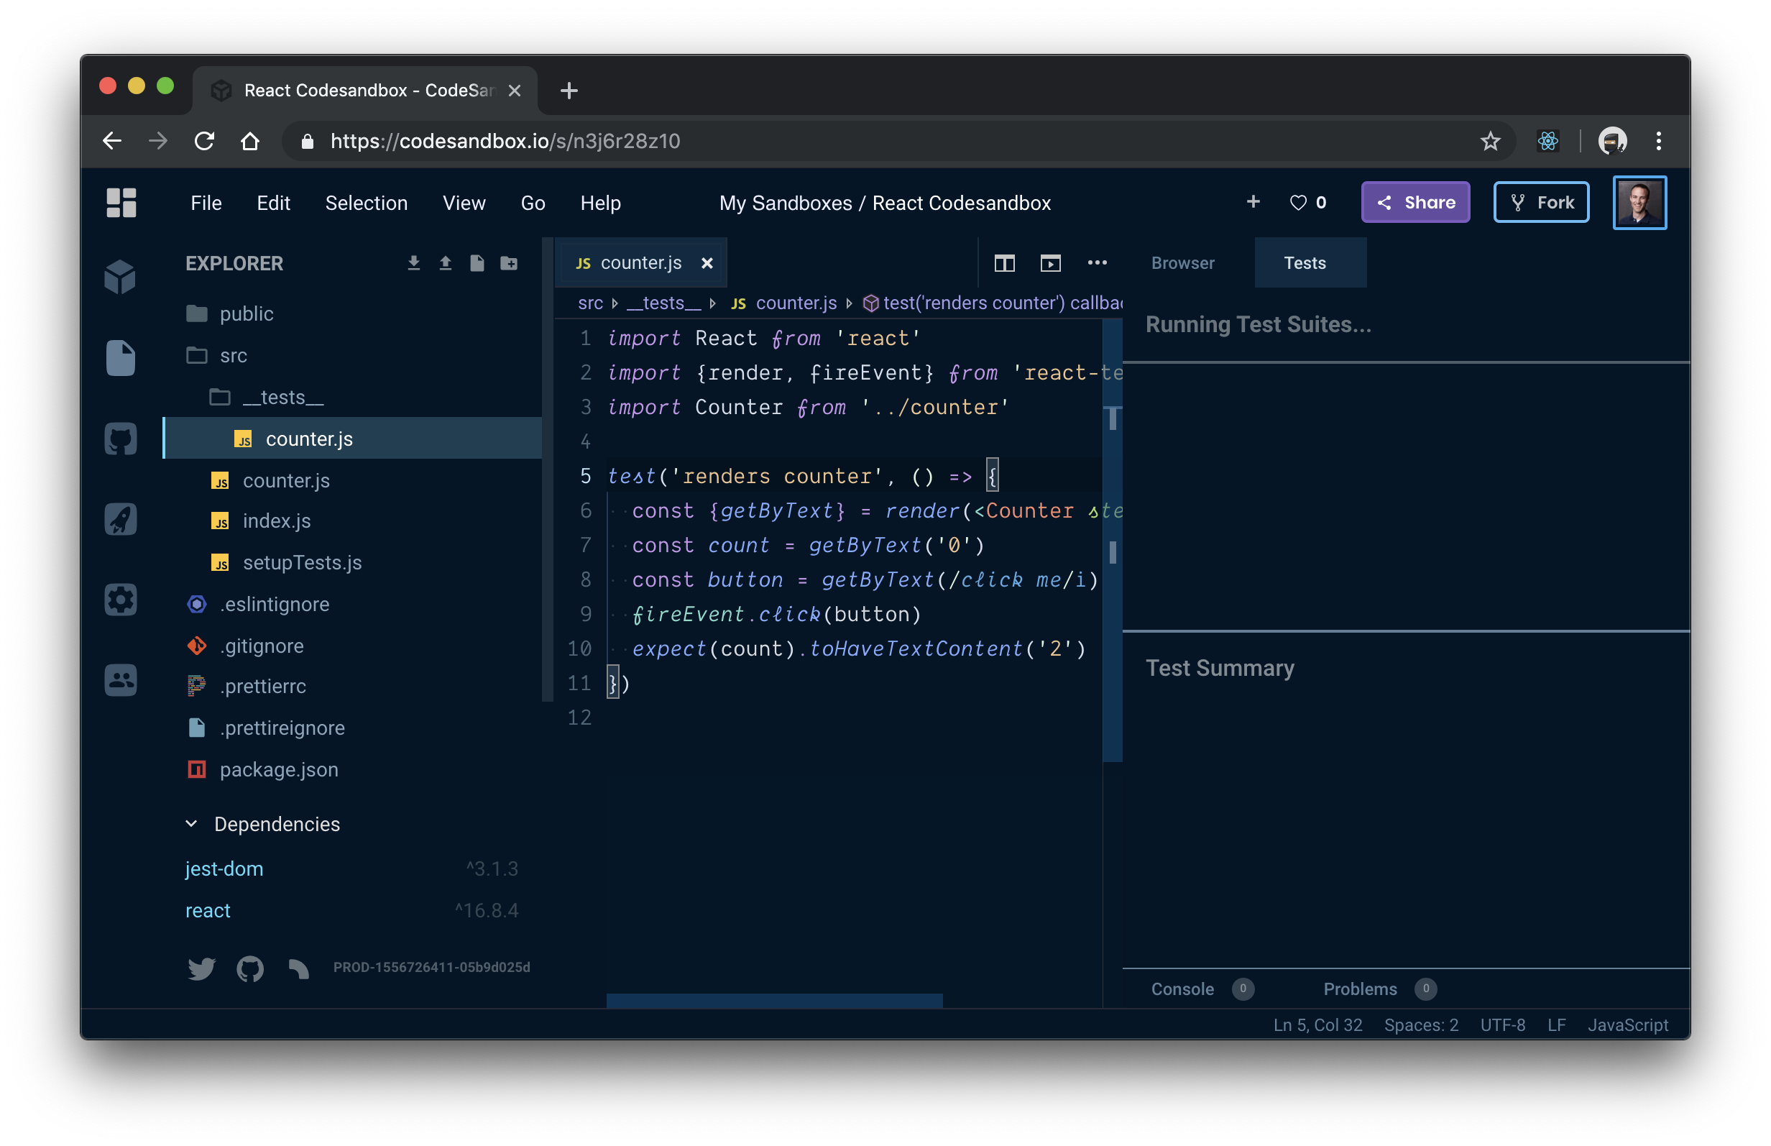Collapse the src folder
Image resolution: width=1771 pixels, height=1146 pixels.
click(x=232, y=356)
